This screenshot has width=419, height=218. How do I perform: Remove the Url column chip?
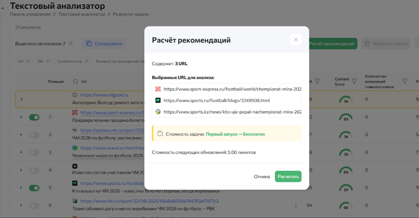coord(28,61)
